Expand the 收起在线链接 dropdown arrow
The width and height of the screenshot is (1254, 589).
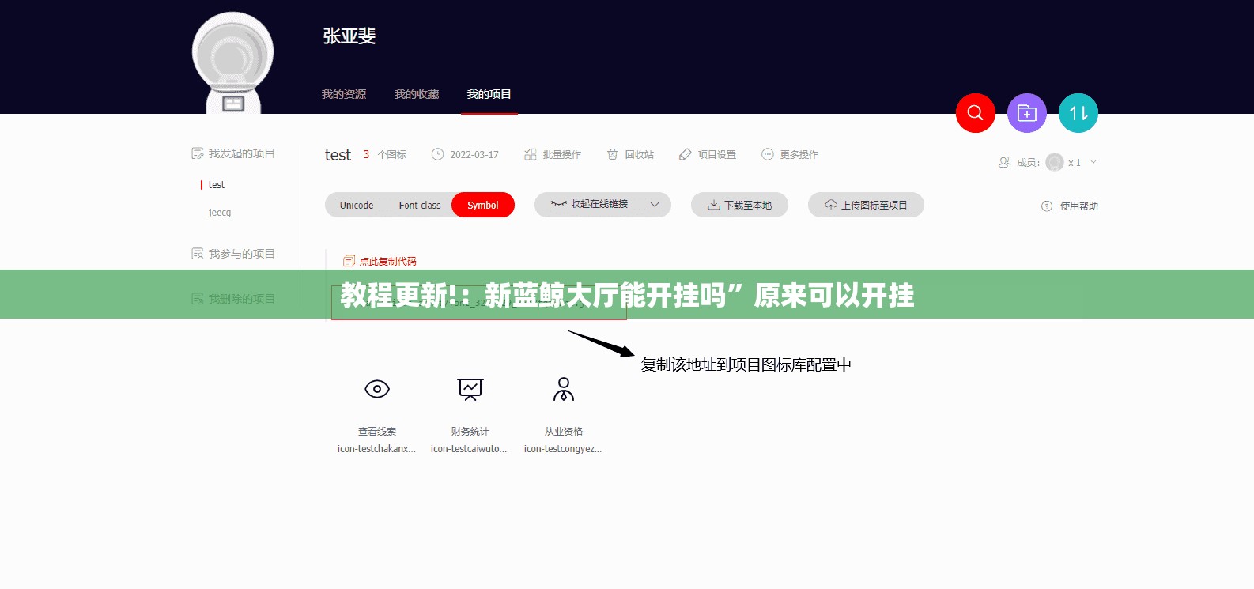coord(655,205)
